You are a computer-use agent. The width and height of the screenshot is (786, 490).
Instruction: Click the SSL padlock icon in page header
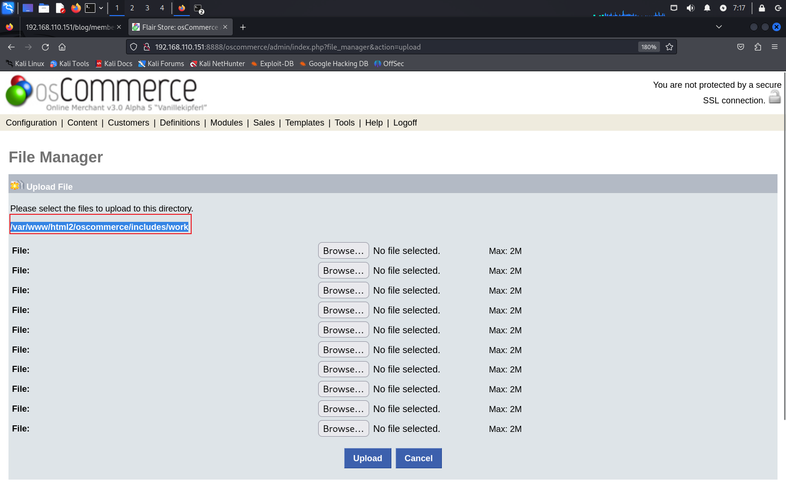click(775, 97)
